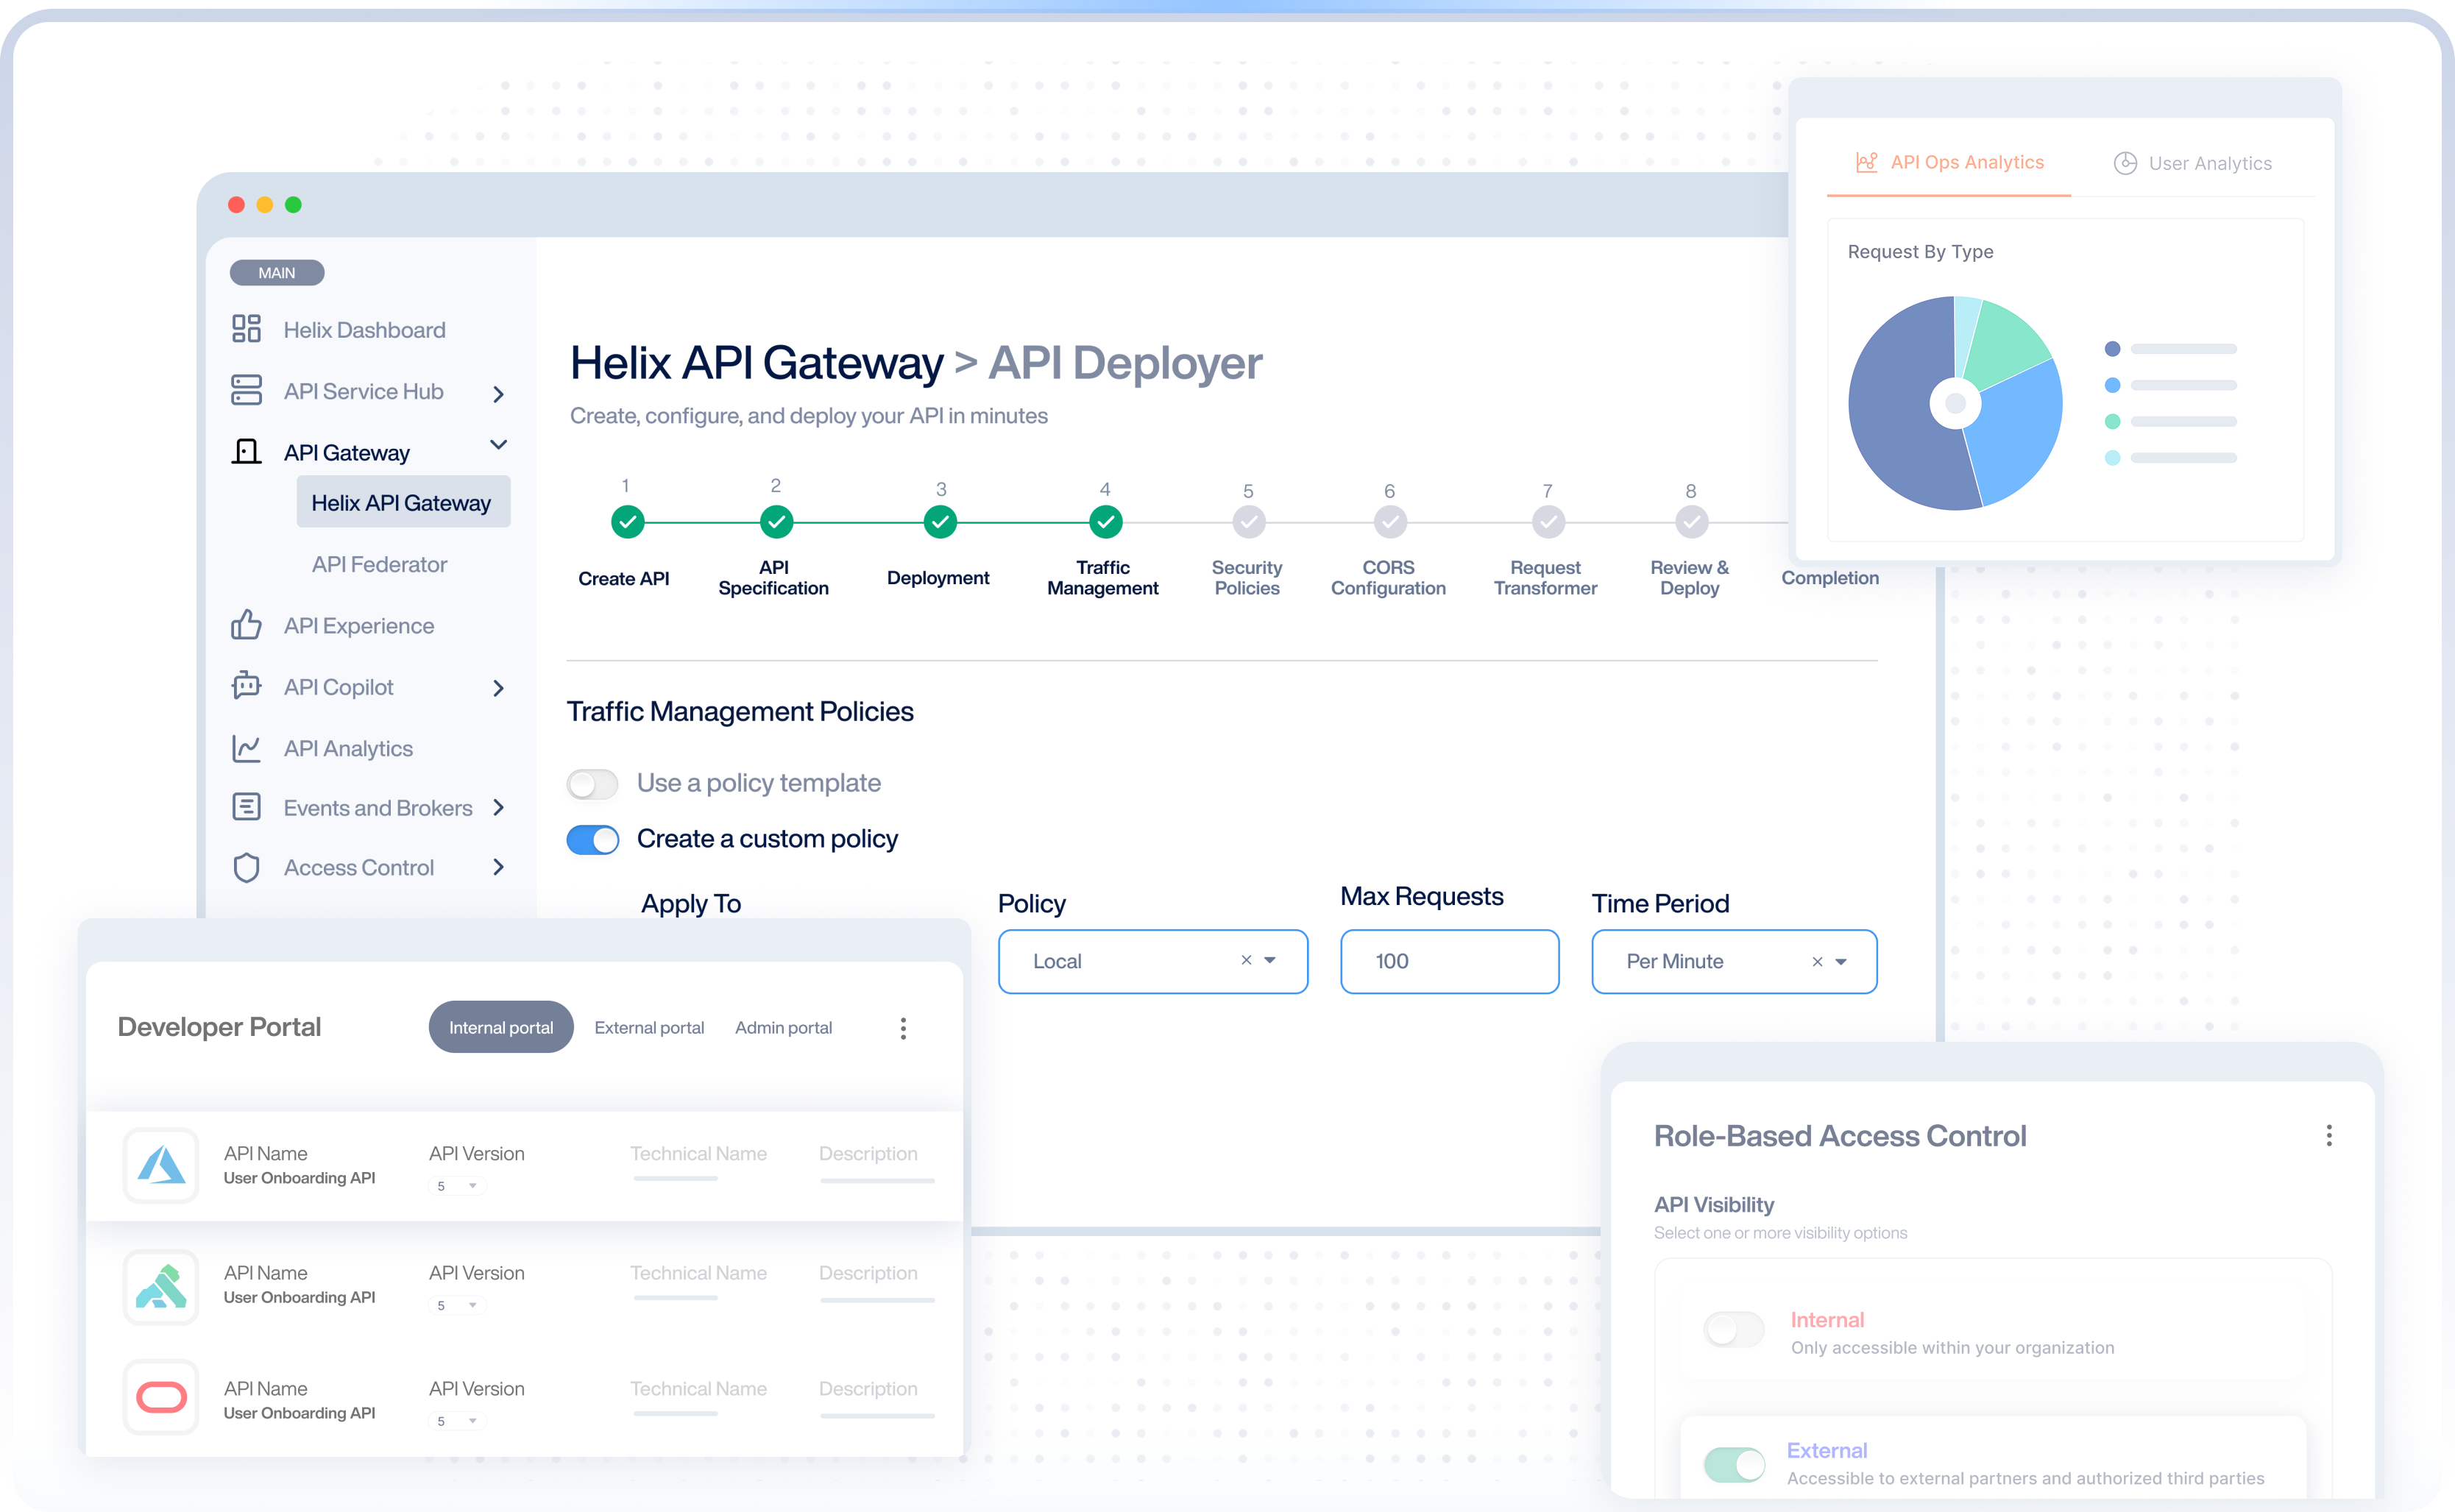Click the API Copilot robot icon
This screenshot has height=1512, width=2455.
pos(246,686)
